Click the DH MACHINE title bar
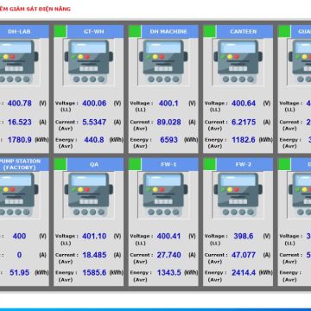The width and height of the screenshot is (311, 311). pos(170,31)
